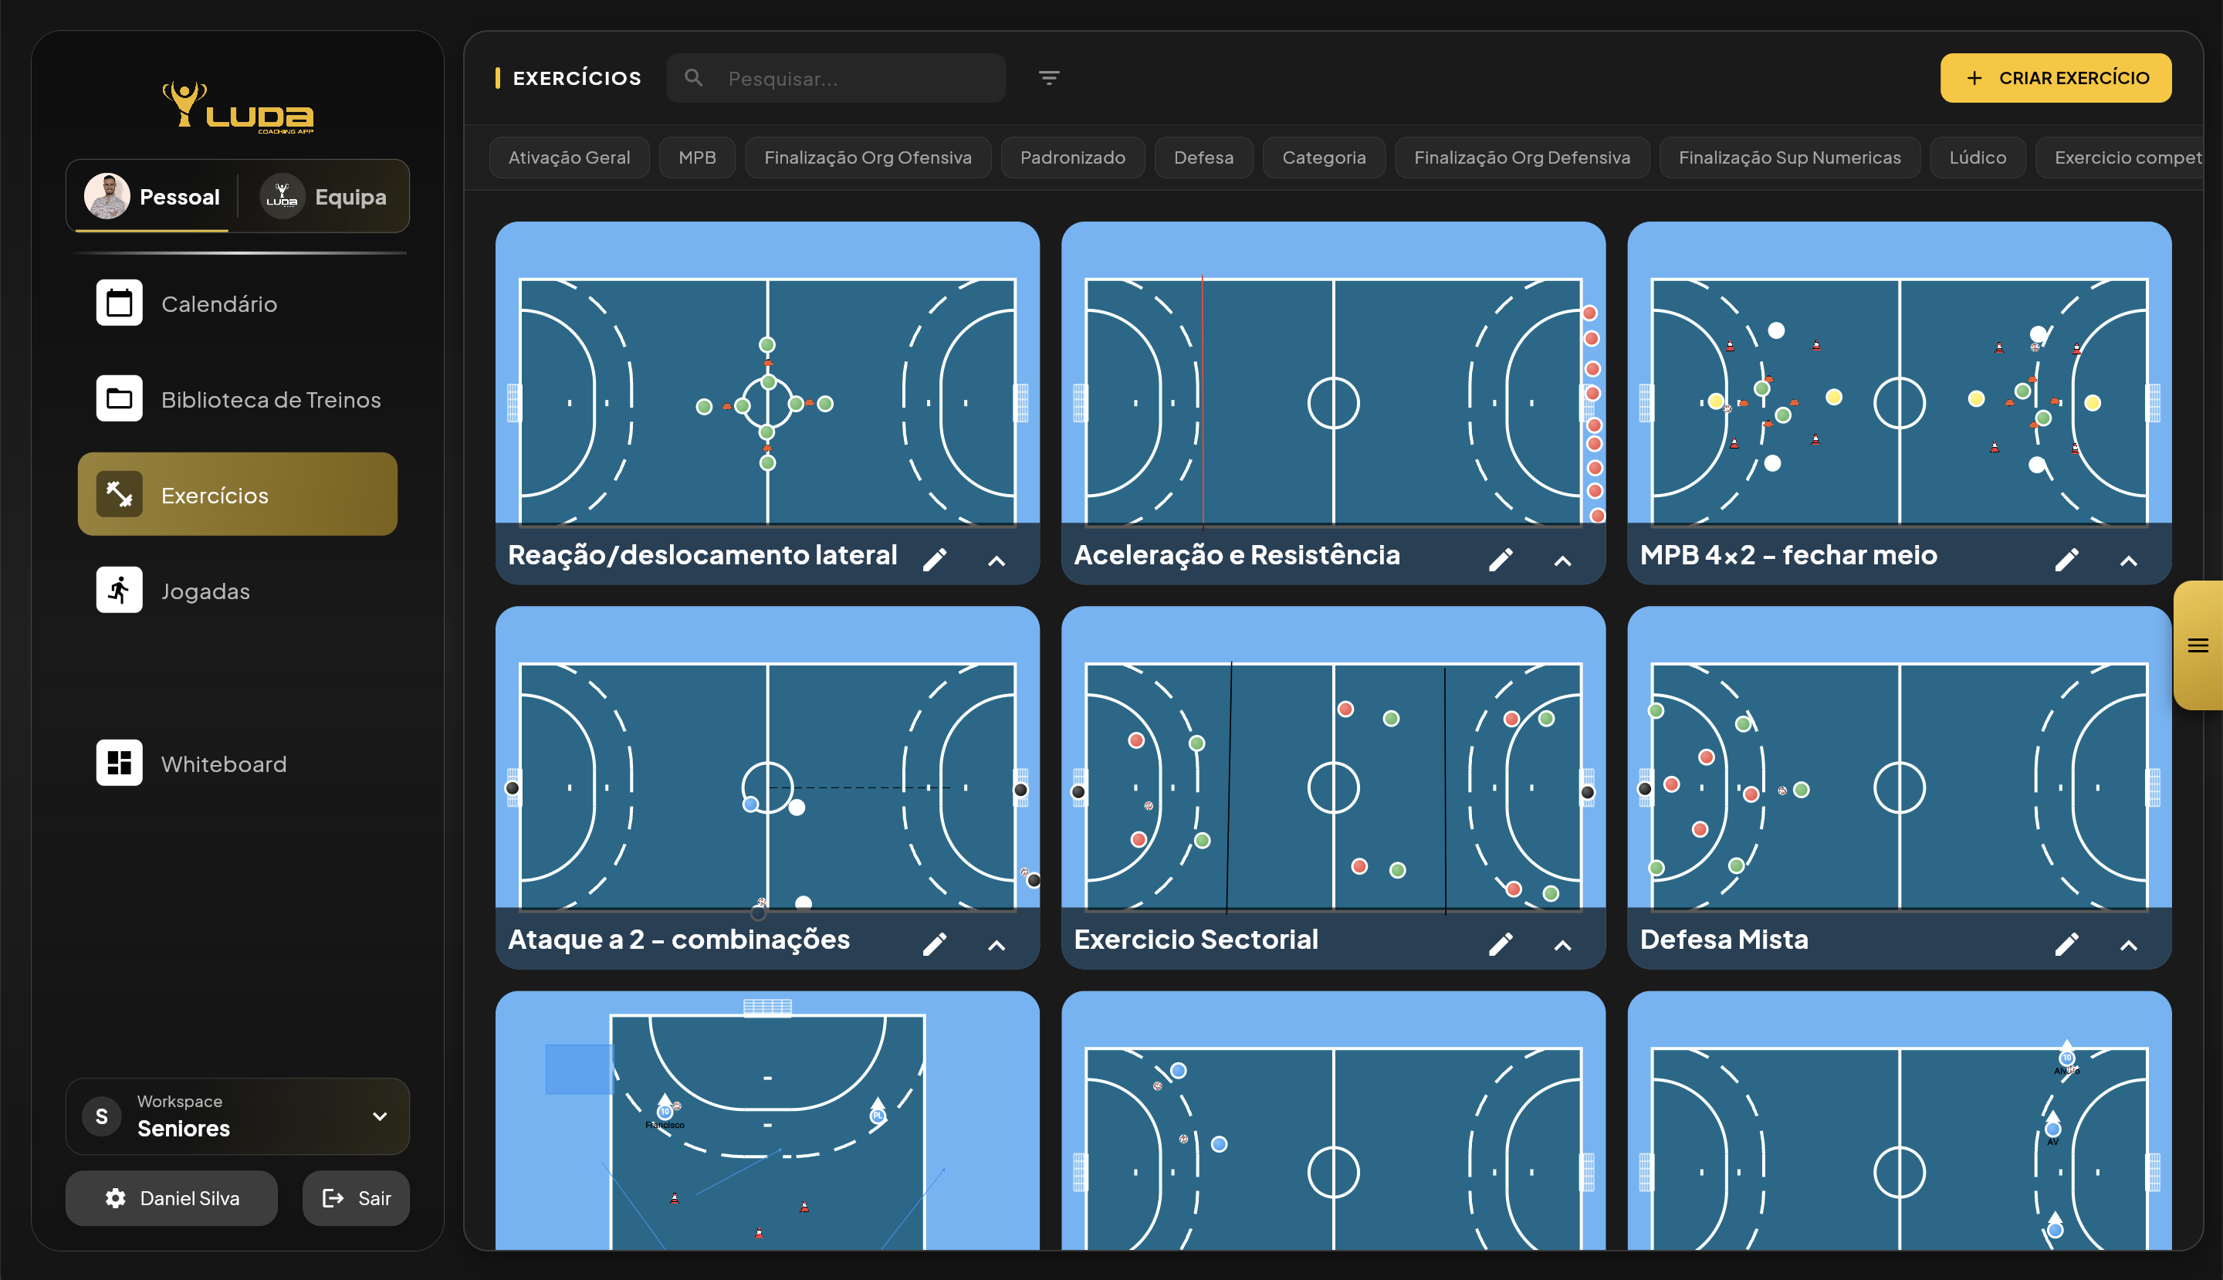
Task: Open the Calendário section in the sidebar
Action: (x=219, y=303)
